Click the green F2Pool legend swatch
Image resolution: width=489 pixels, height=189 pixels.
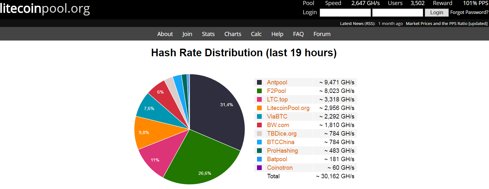point(260,91)
